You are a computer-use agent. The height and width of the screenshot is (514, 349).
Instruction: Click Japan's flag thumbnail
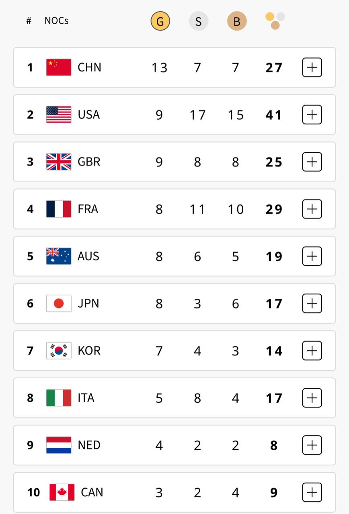click(x=59, y=304)
